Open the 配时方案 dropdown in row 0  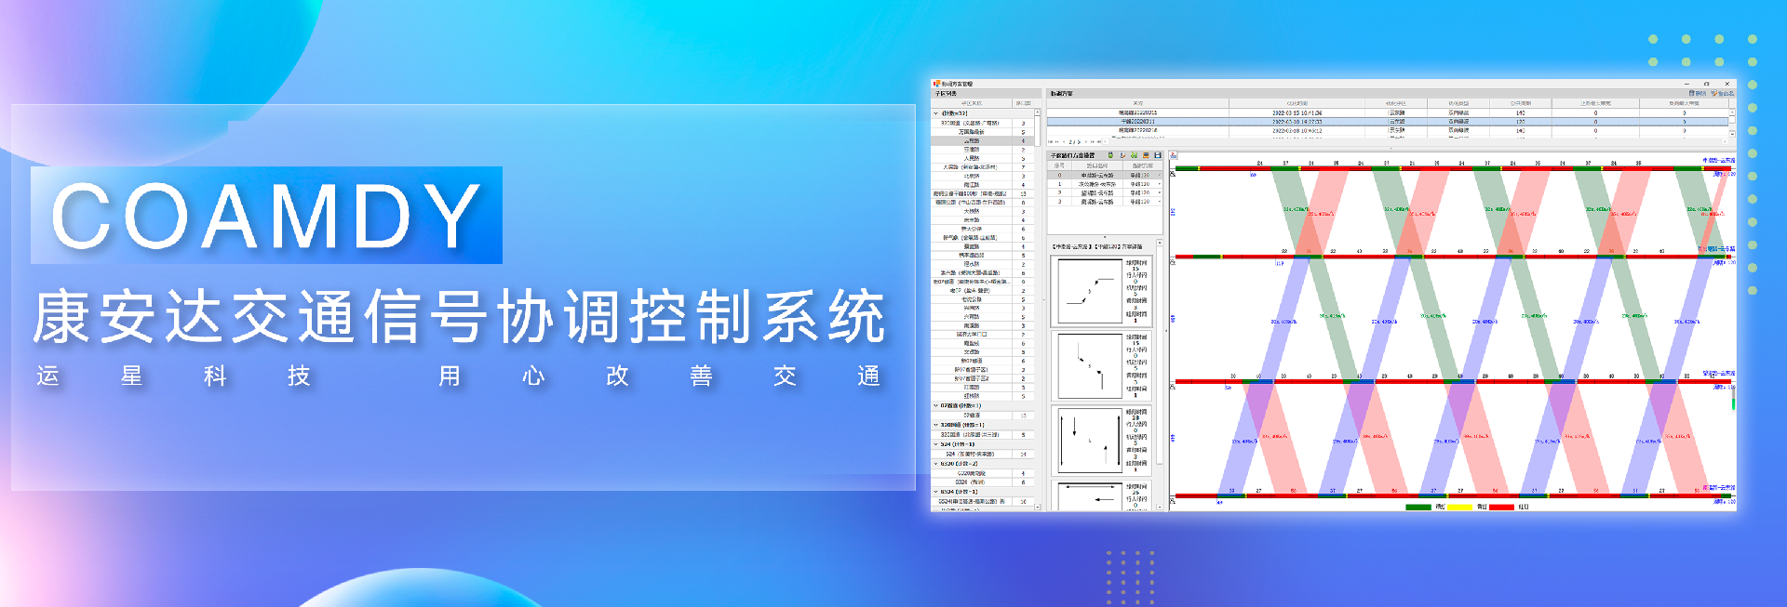click(1160, 175)
